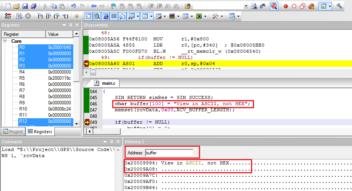The image size is (352, 191).
Task: Toggle the Project window button
Action: coord(323,6)
